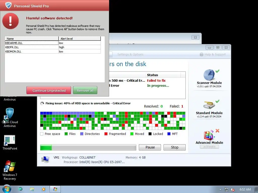Click the Personal Shield Pro shield logo
This screenshot has width=258, height=193.
[8, 5]
